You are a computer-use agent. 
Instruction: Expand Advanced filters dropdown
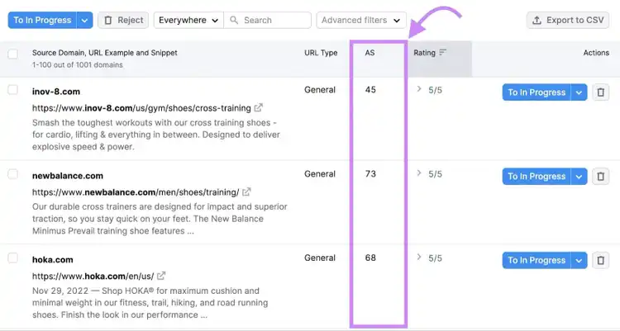coord(361,20)
